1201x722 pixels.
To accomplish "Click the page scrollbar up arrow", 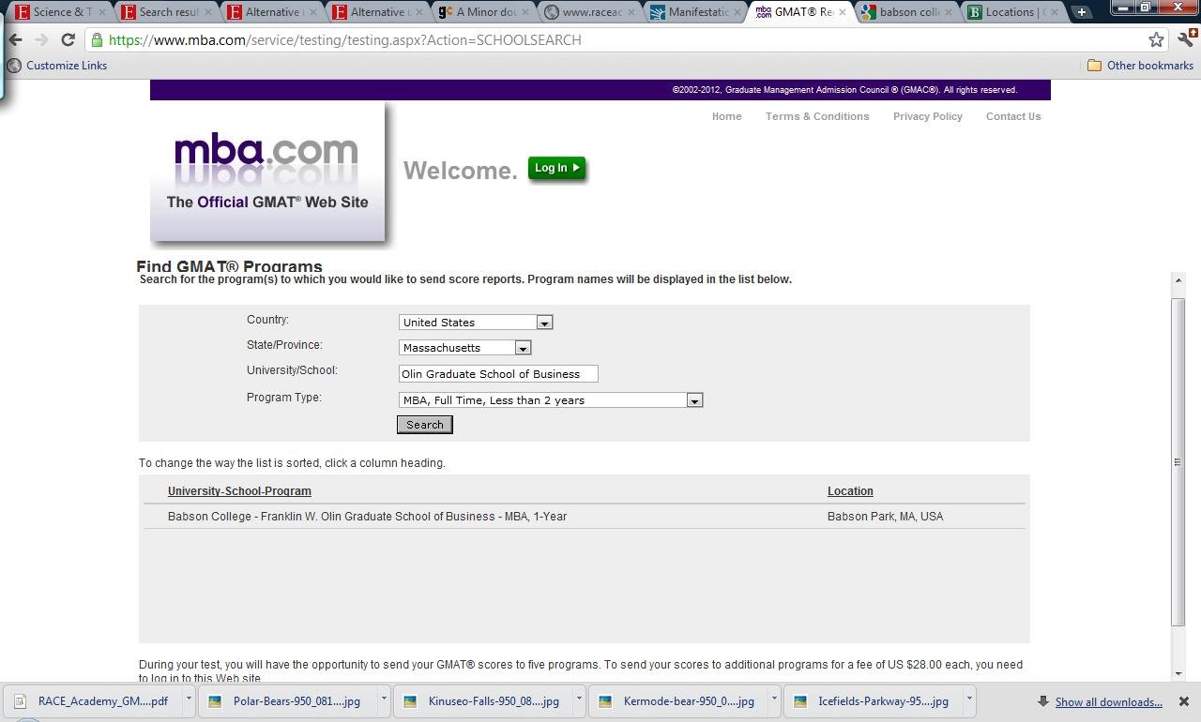I will pos(1178,279).
